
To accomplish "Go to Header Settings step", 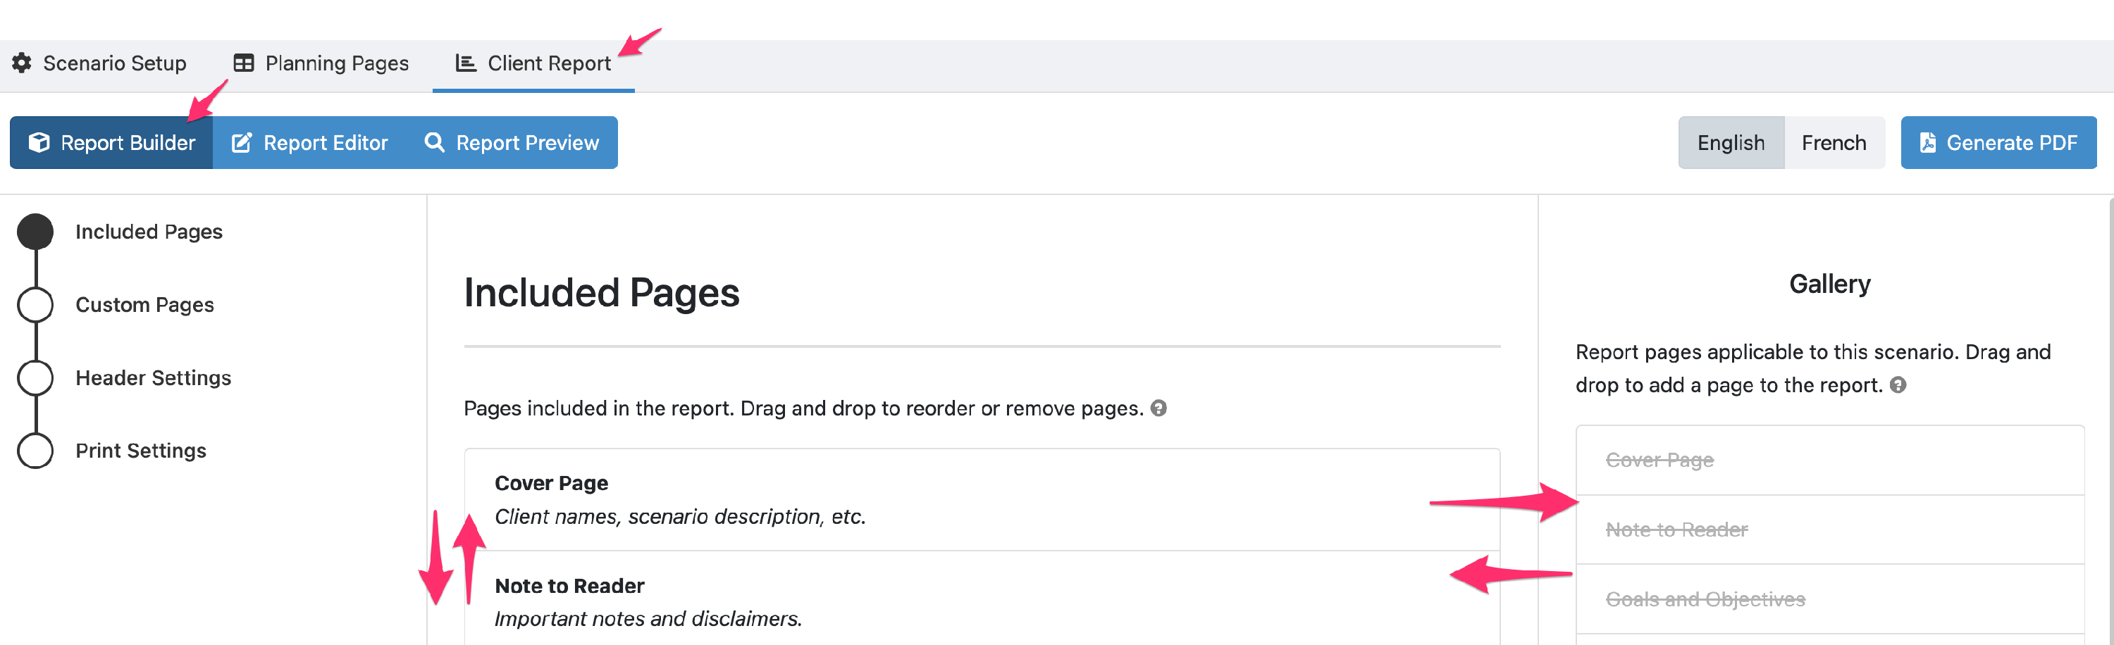I will pyautogui.click(x=154, y=378).
